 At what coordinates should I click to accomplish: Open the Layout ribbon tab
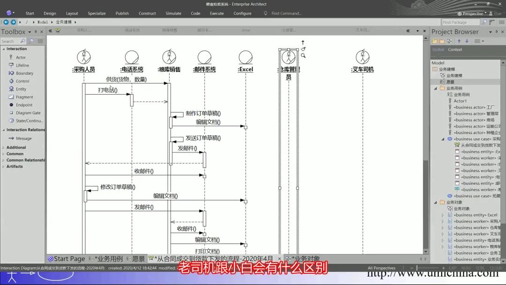(x=72, y=13)
